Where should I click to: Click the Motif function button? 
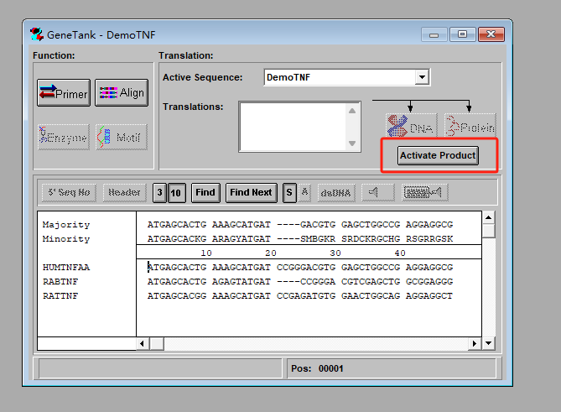click(122, 137)
